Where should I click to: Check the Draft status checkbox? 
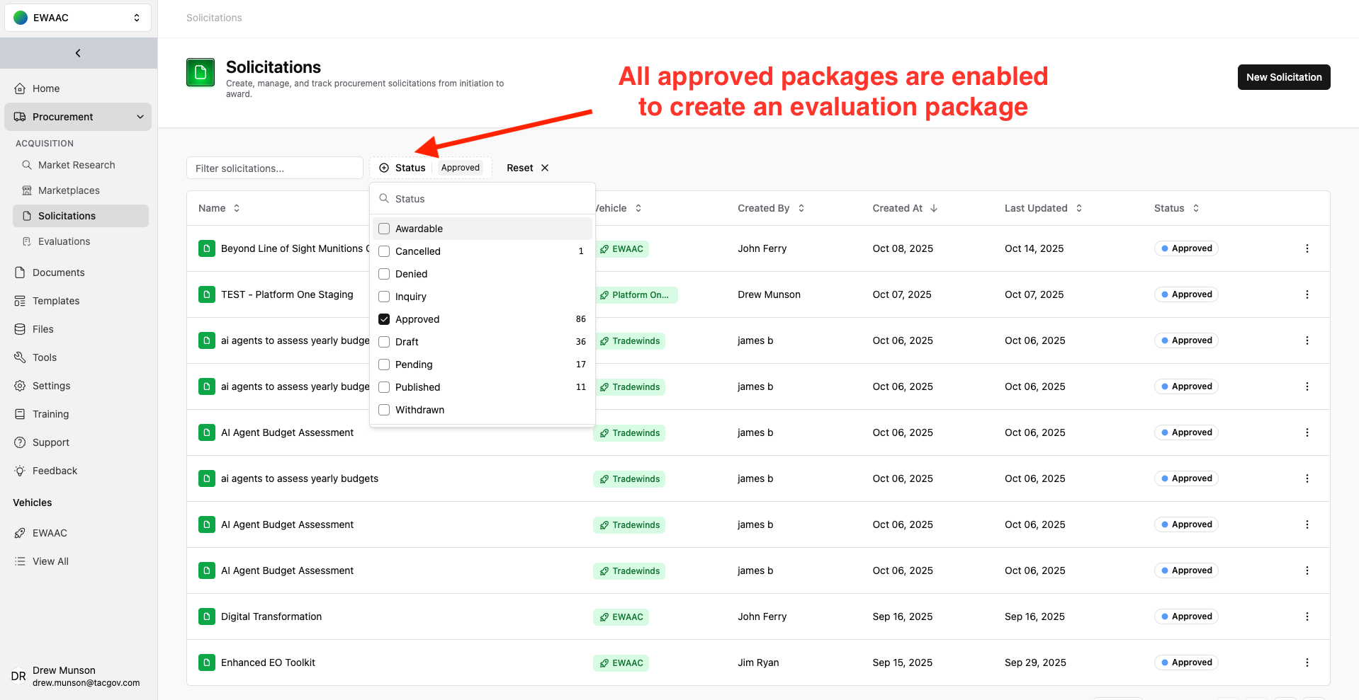pyautogui.click(x=384, y=342)
